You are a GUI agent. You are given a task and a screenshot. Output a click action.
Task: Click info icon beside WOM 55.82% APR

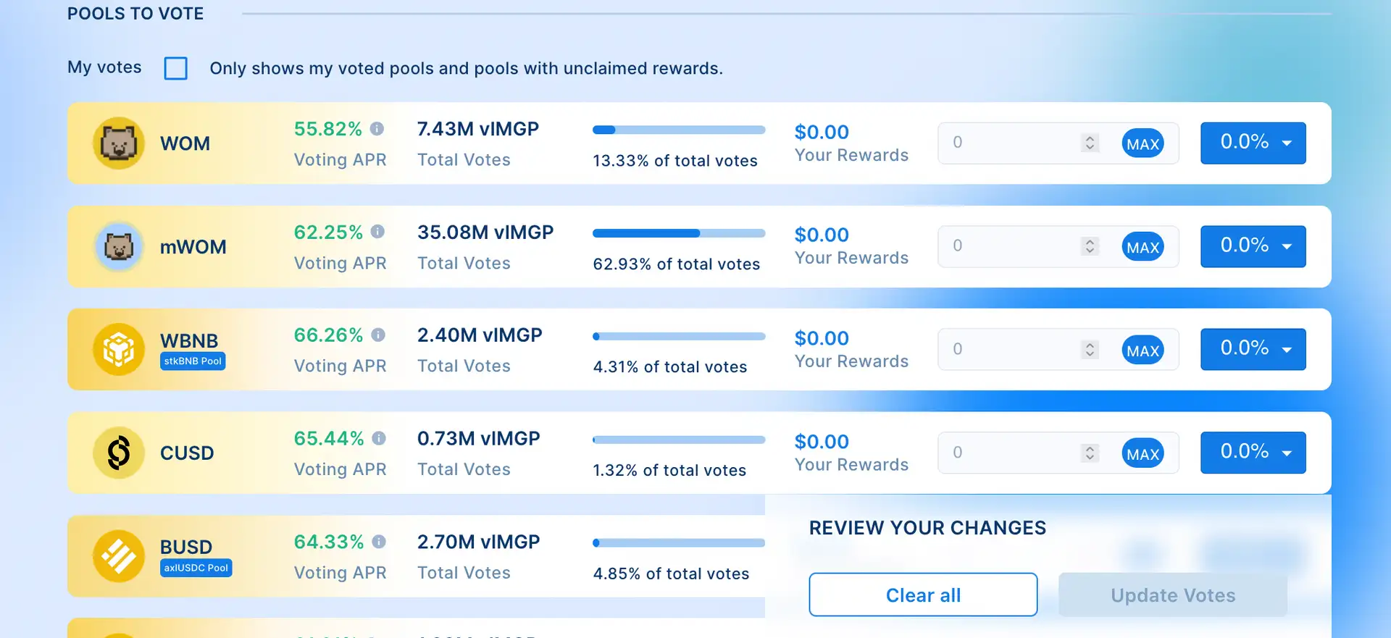point(377,129)
